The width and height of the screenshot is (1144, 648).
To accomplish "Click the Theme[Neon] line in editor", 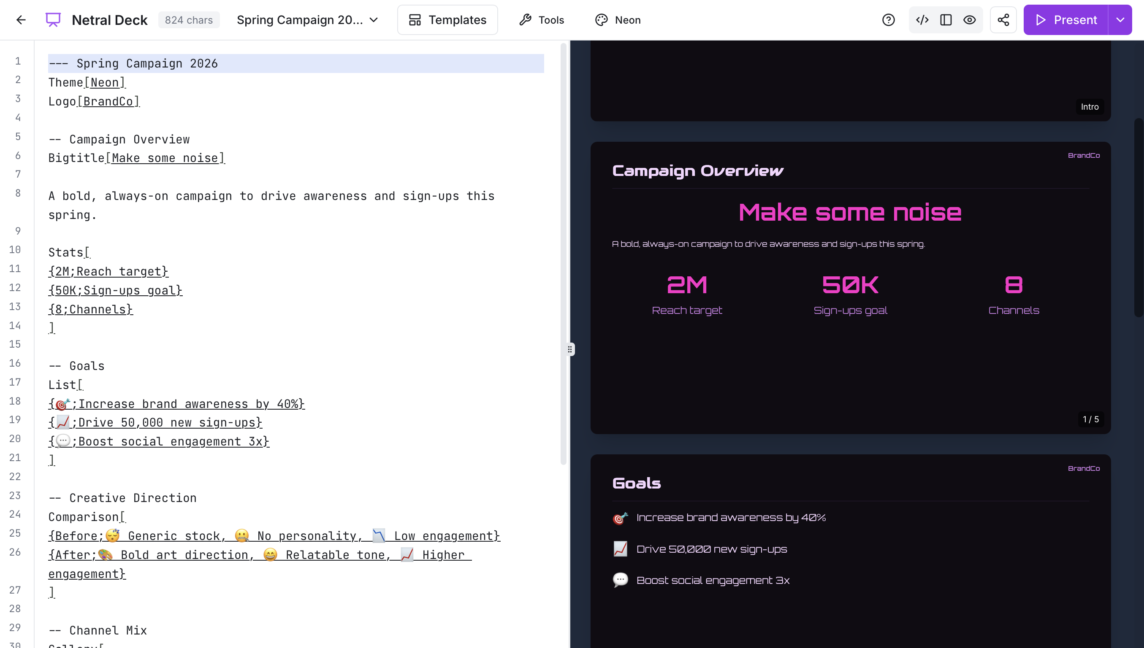I will [x=87, y=83].
